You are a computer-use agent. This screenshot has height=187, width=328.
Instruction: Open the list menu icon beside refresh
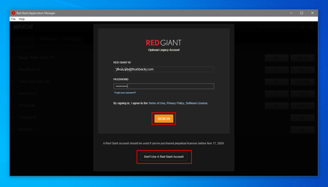(311, 27)
